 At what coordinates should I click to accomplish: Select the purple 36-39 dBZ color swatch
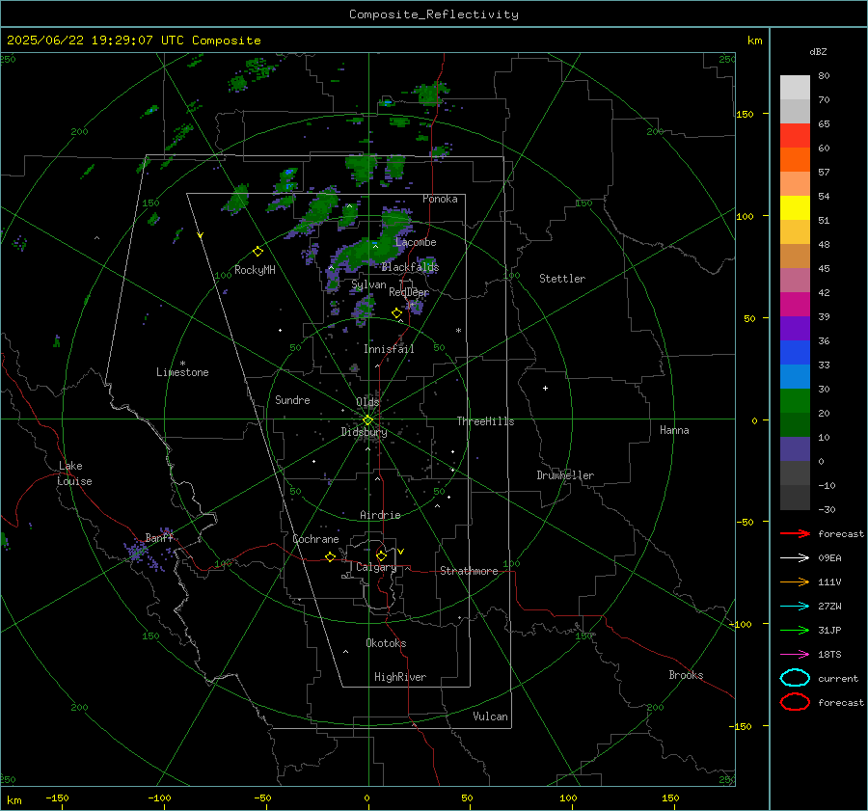tap(795, 329)
